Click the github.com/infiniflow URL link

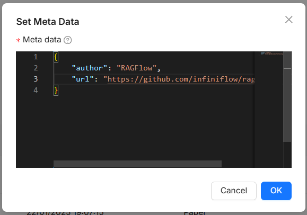click(x=181, y=79)
